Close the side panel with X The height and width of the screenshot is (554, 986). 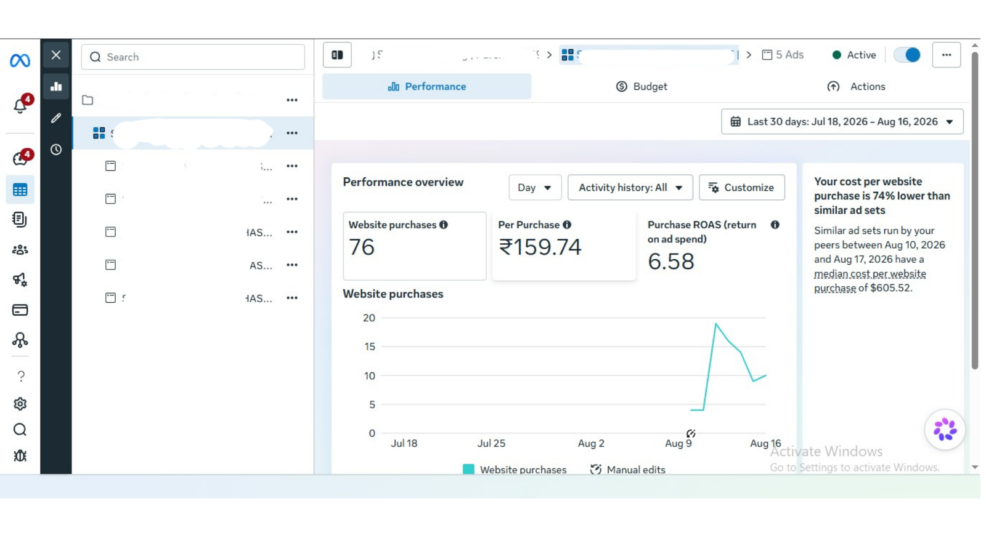[x=56, y=55]
